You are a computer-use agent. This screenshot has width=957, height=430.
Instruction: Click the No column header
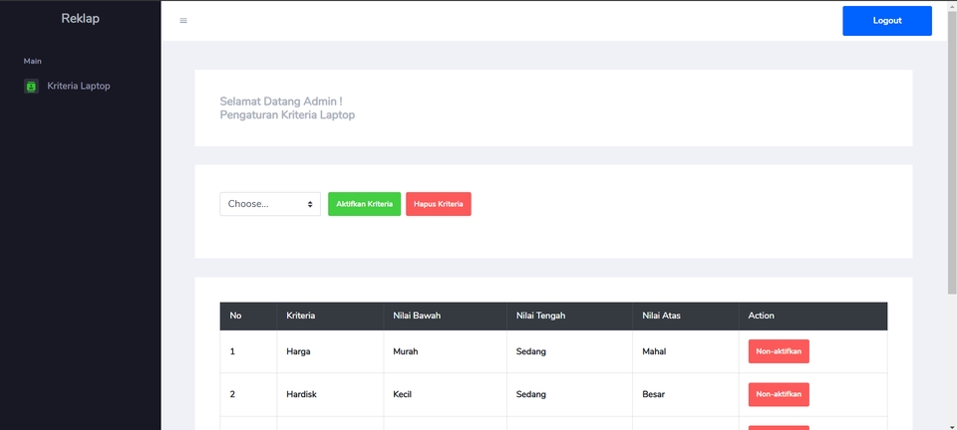[248, 317]
